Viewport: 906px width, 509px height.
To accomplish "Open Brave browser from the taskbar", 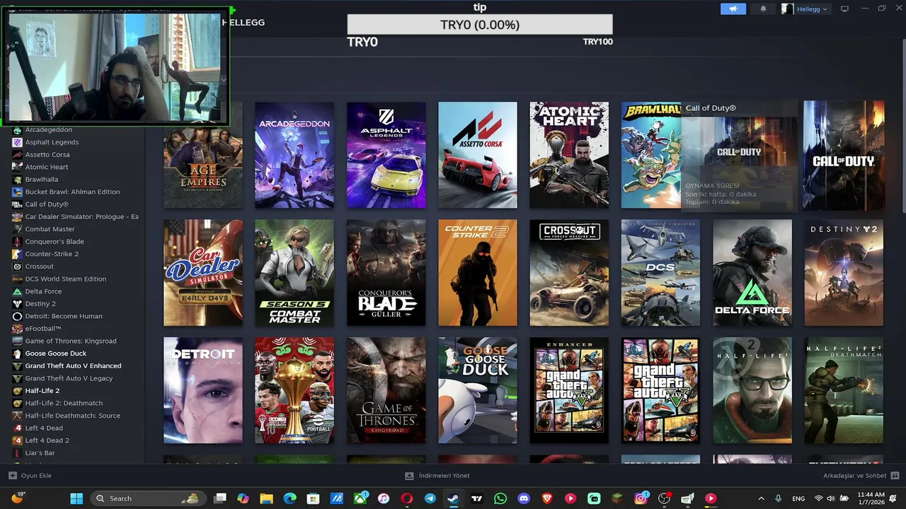I will (x=547, y=498).
